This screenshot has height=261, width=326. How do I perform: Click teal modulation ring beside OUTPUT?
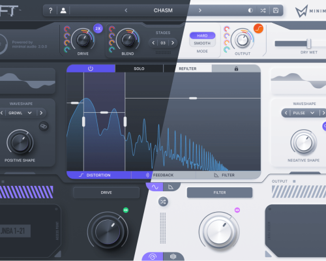(x=227, y=50)
